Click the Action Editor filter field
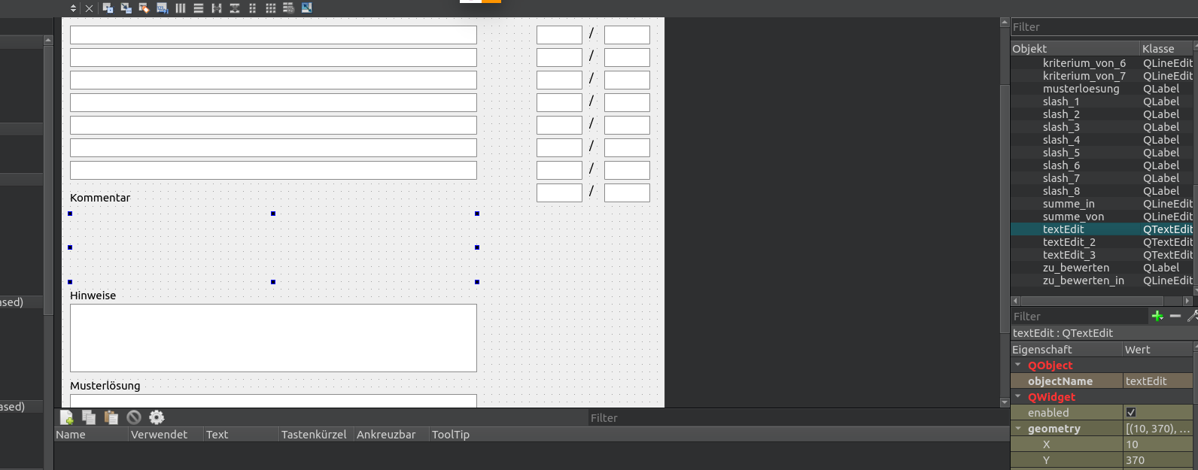This screenshot has height=470, width=1198. 798,418
